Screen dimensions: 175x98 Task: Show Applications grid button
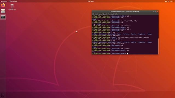(3, 95)
